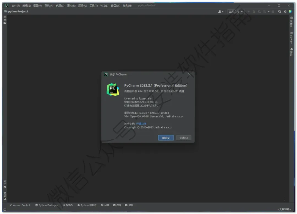
Task: Open the VCS(S) menu
Action: [x=104, y=6]
